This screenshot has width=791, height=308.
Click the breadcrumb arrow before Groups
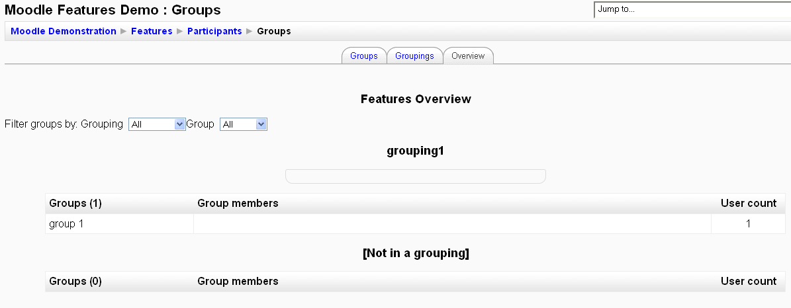point(250,31)
